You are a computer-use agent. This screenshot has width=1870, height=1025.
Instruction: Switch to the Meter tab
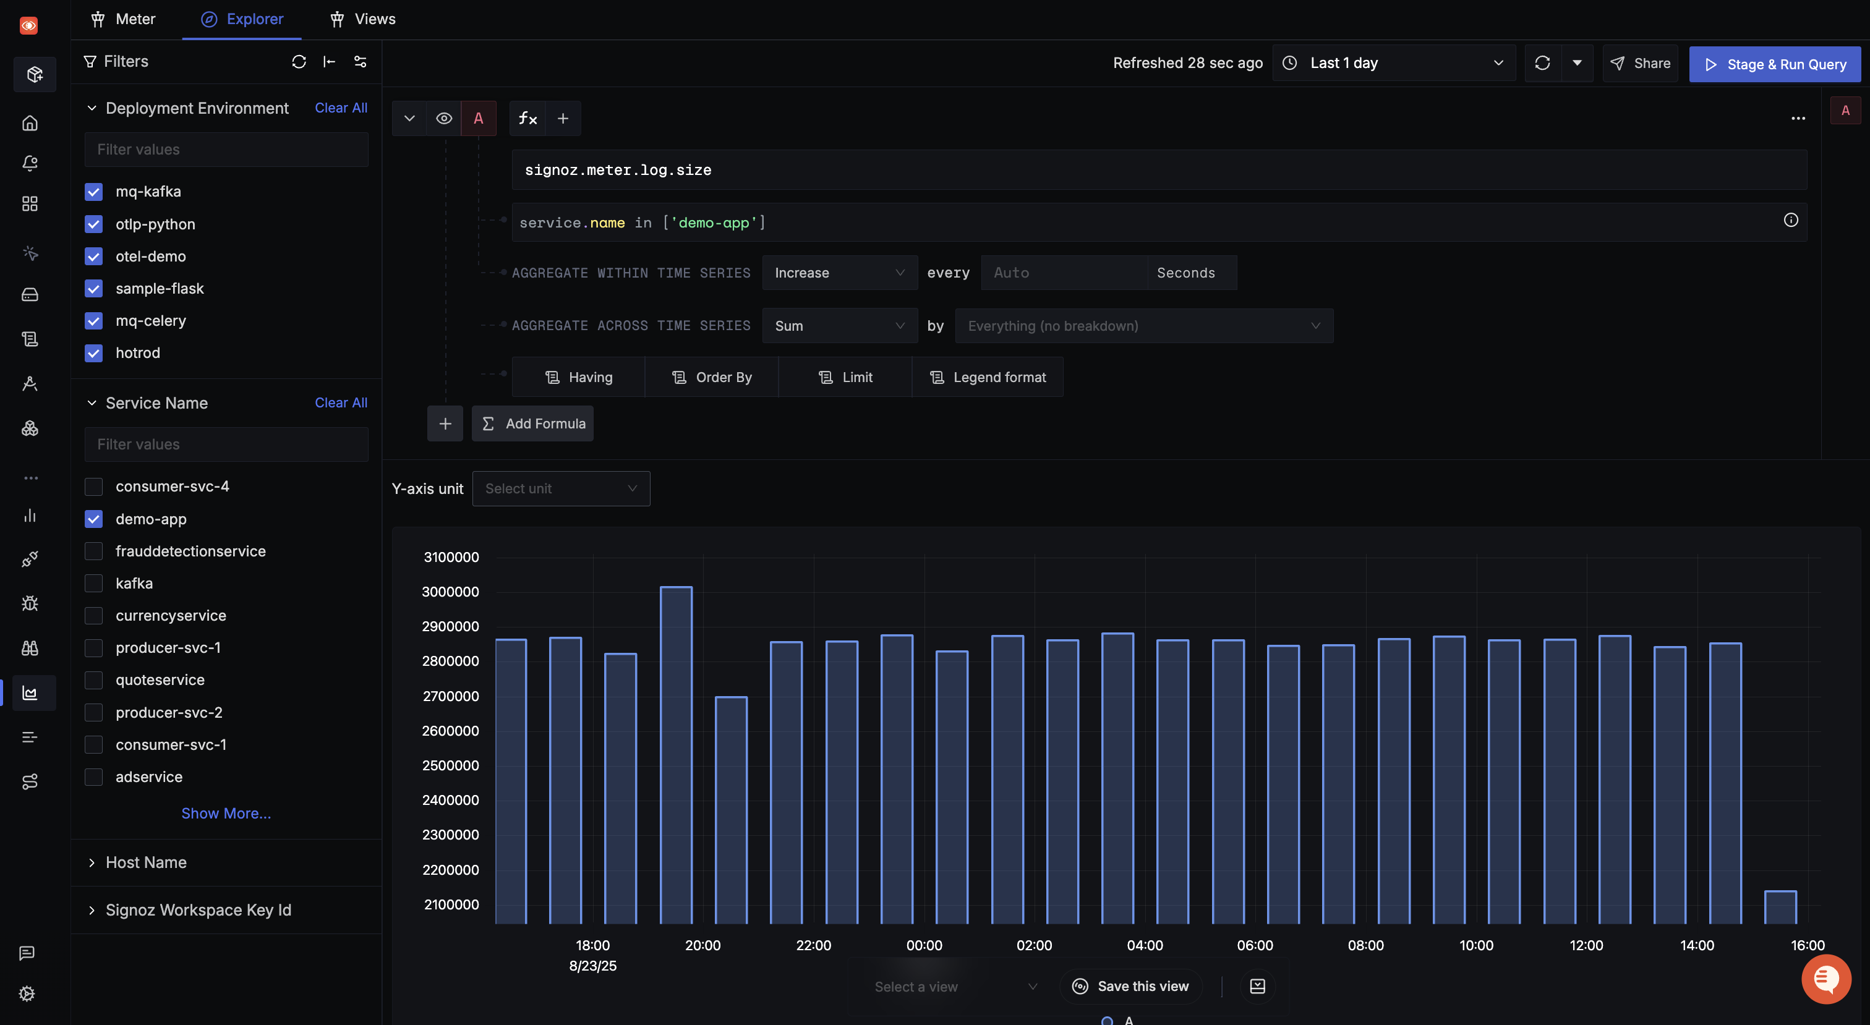pyautogui.click(x=122, y=19)
